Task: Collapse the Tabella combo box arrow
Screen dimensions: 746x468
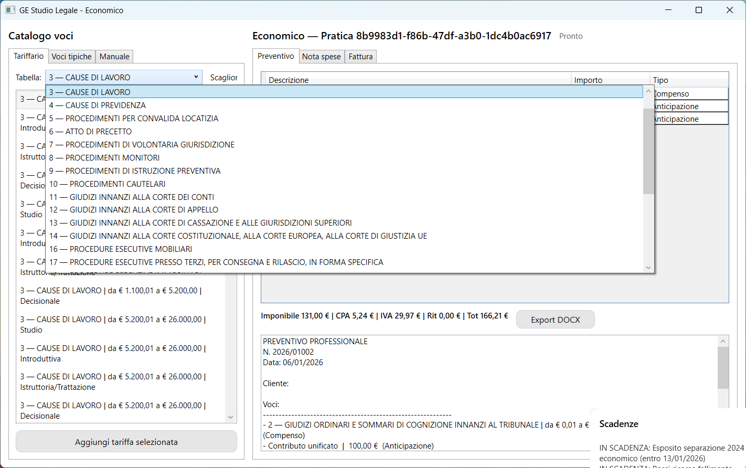Action: click(196, 77)
